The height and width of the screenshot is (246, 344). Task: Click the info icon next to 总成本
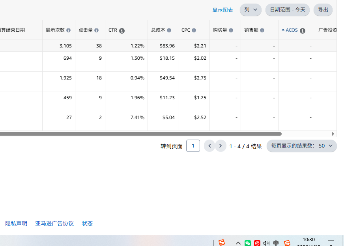(169, 30)
